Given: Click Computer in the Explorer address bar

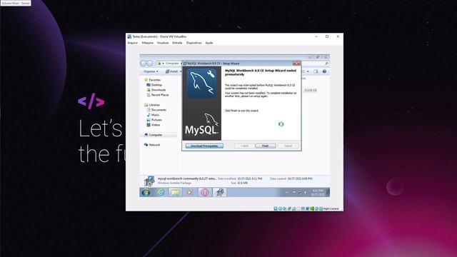Looking at the screenshot, I should (172, 64).
